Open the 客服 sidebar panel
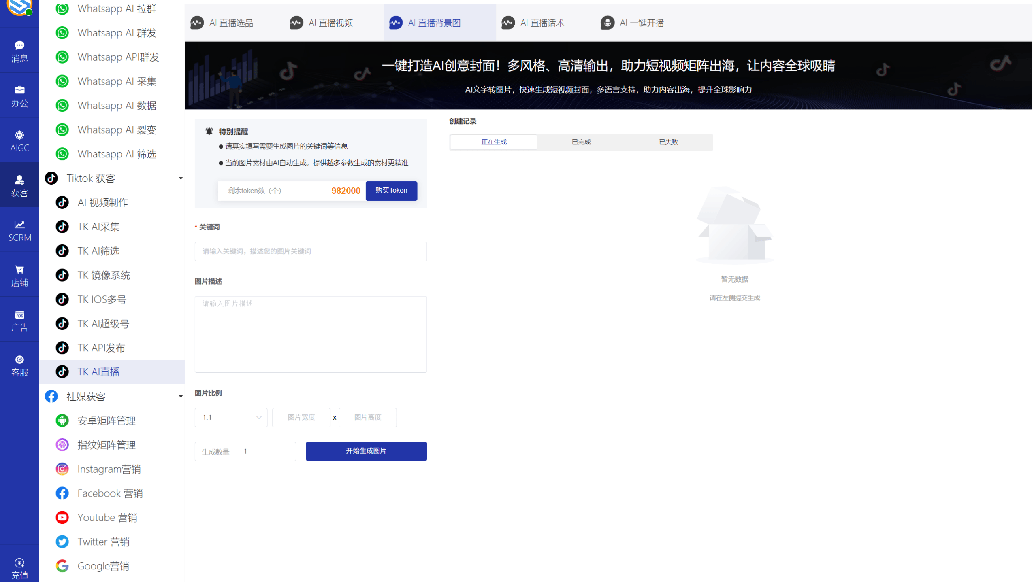The image size is (1034, 582). pos(19,365)
